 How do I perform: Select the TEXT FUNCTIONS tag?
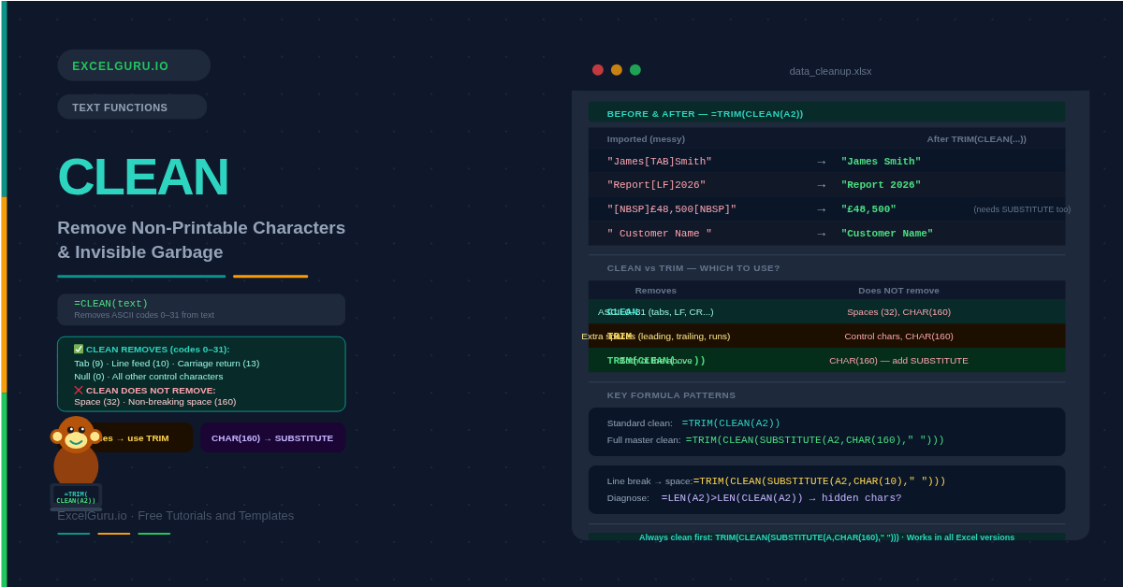coord(132,107)
